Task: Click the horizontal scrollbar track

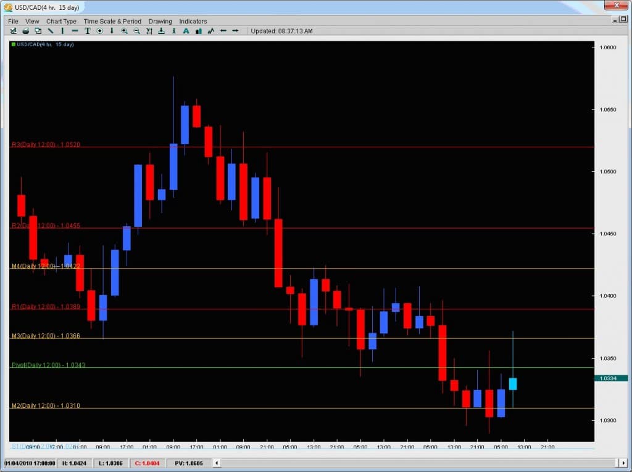Action: pyautogui.click(x=420, y=463)
